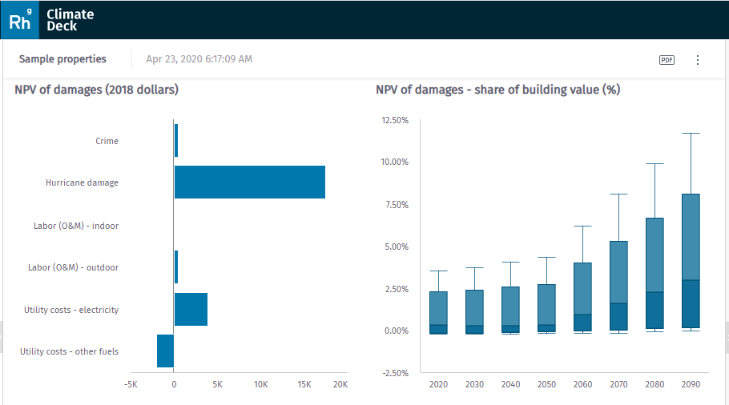Click the Climate Deck header title
This screenshot has height=405, width=729.
click(x=70, y=20)
